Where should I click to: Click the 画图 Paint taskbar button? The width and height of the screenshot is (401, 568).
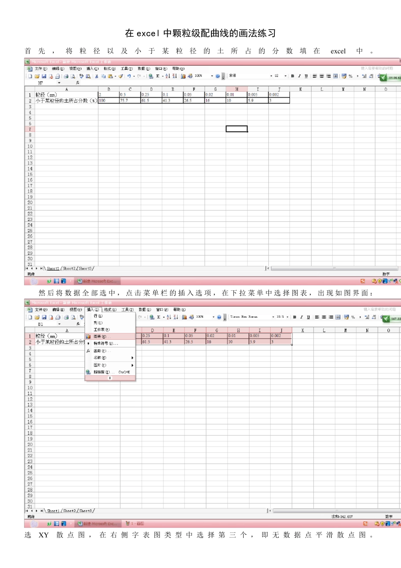pyautogui.click(x=135, y=524)
